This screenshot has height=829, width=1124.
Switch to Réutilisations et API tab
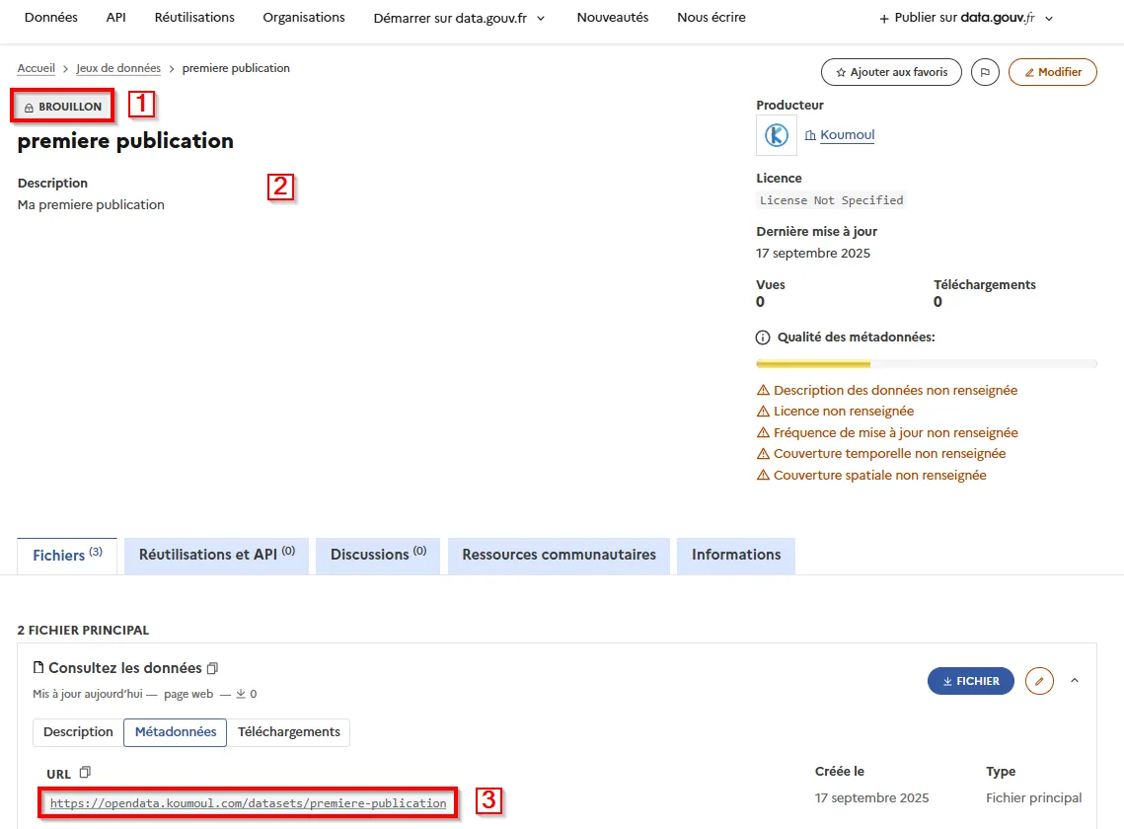[216, 556]
